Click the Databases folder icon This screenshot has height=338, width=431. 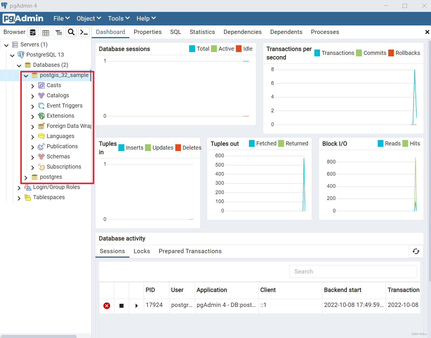(x=28, y=65)
